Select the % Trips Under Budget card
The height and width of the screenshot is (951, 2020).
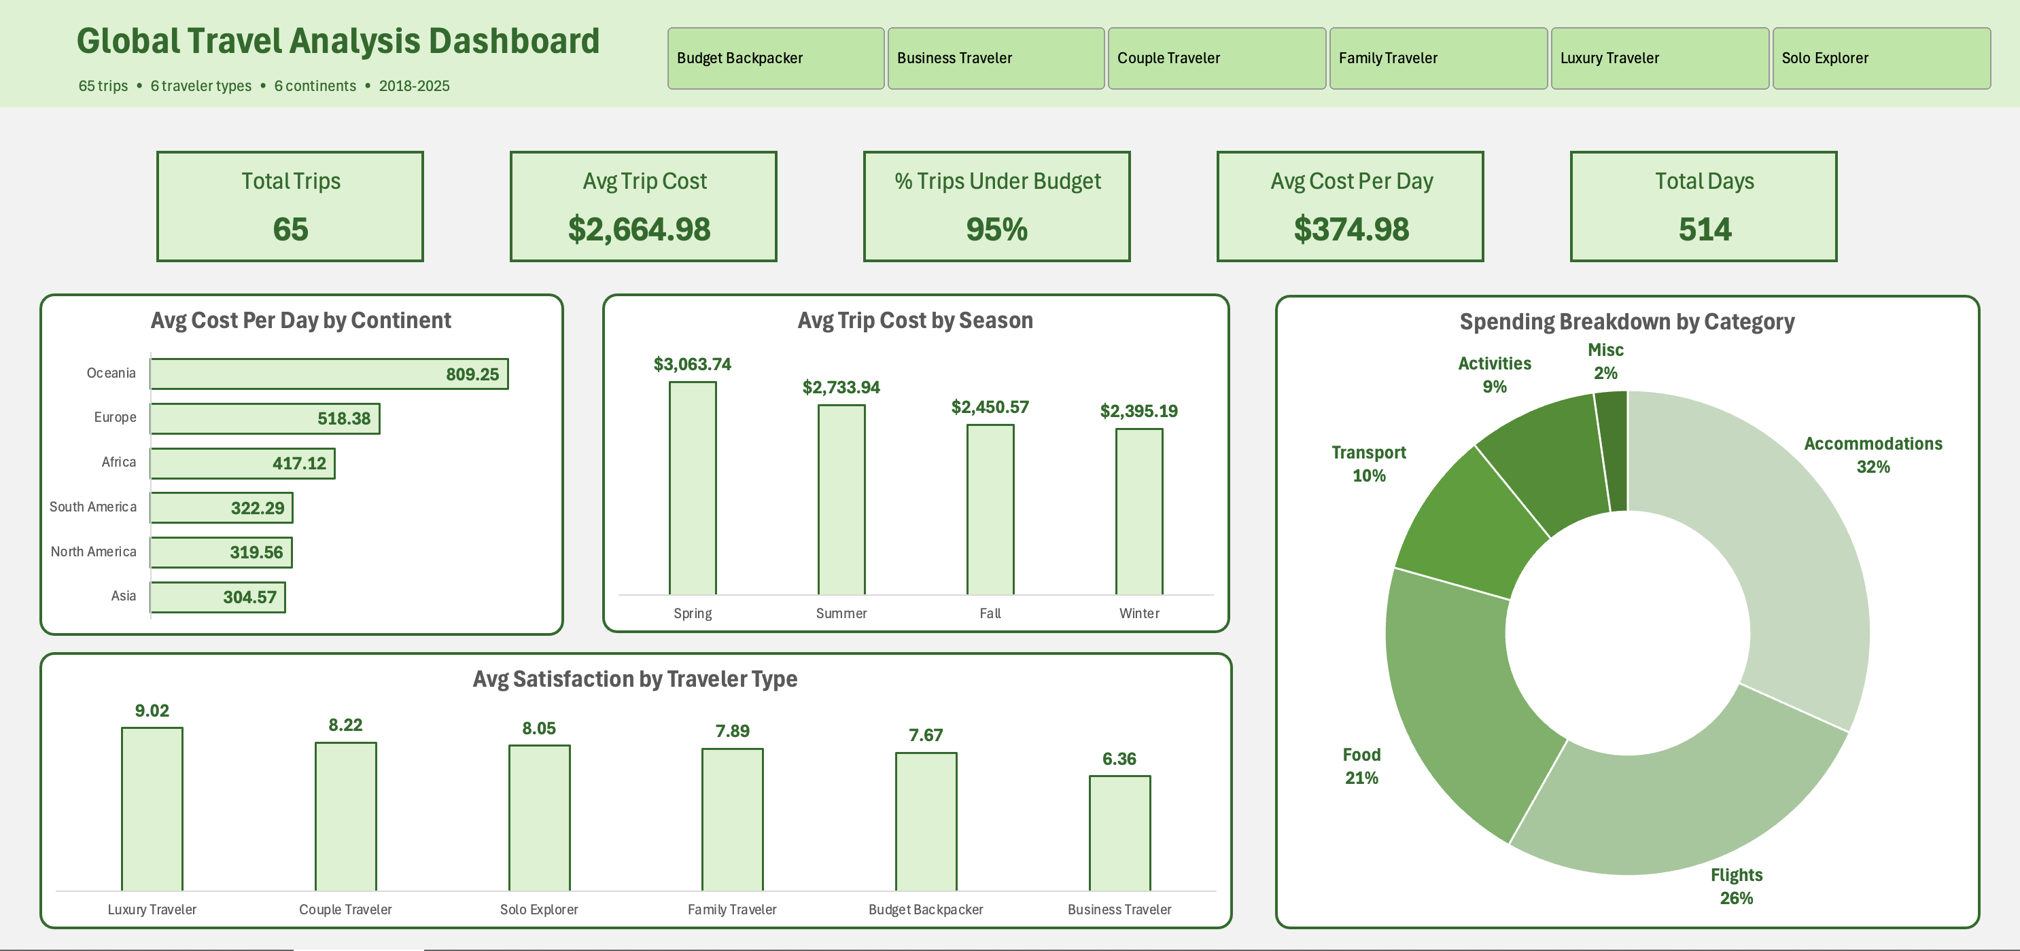point(996,205)
